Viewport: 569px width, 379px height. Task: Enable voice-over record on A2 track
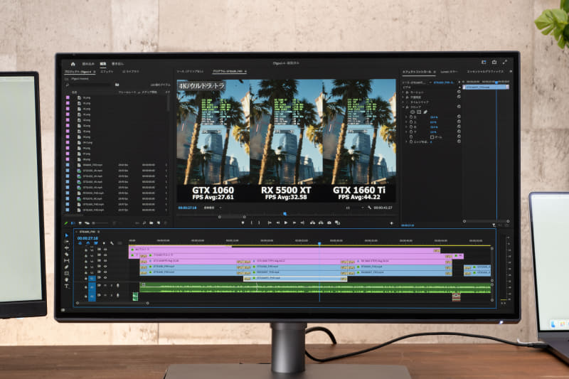[117, 295]
